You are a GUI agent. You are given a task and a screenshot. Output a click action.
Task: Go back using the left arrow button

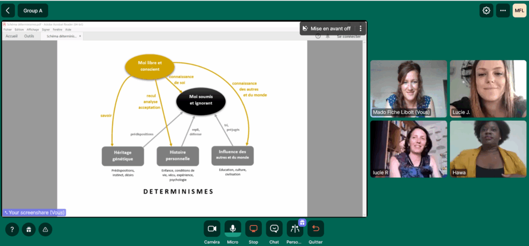point(7,10)
